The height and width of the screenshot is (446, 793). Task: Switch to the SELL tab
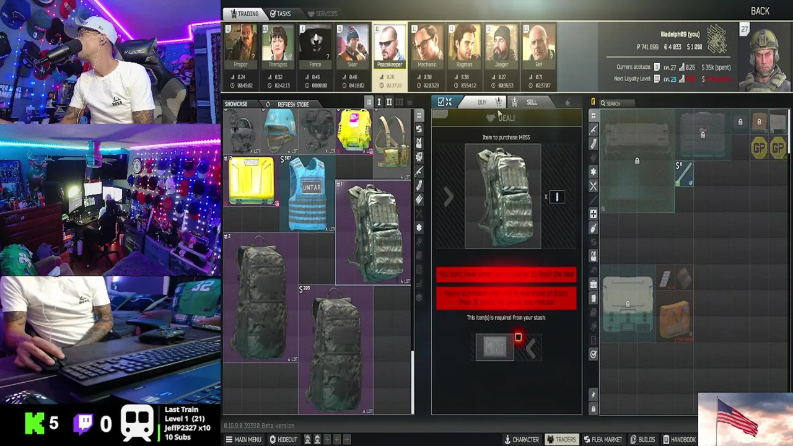coord(532,102)
